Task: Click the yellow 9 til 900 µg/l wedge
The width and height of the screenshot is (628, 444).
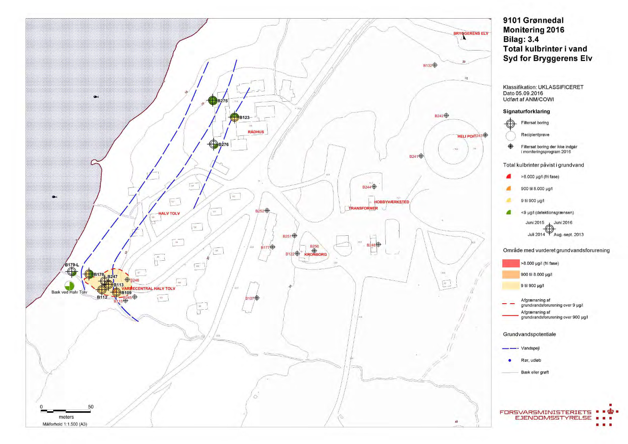Action: click(x=509, y=200)
